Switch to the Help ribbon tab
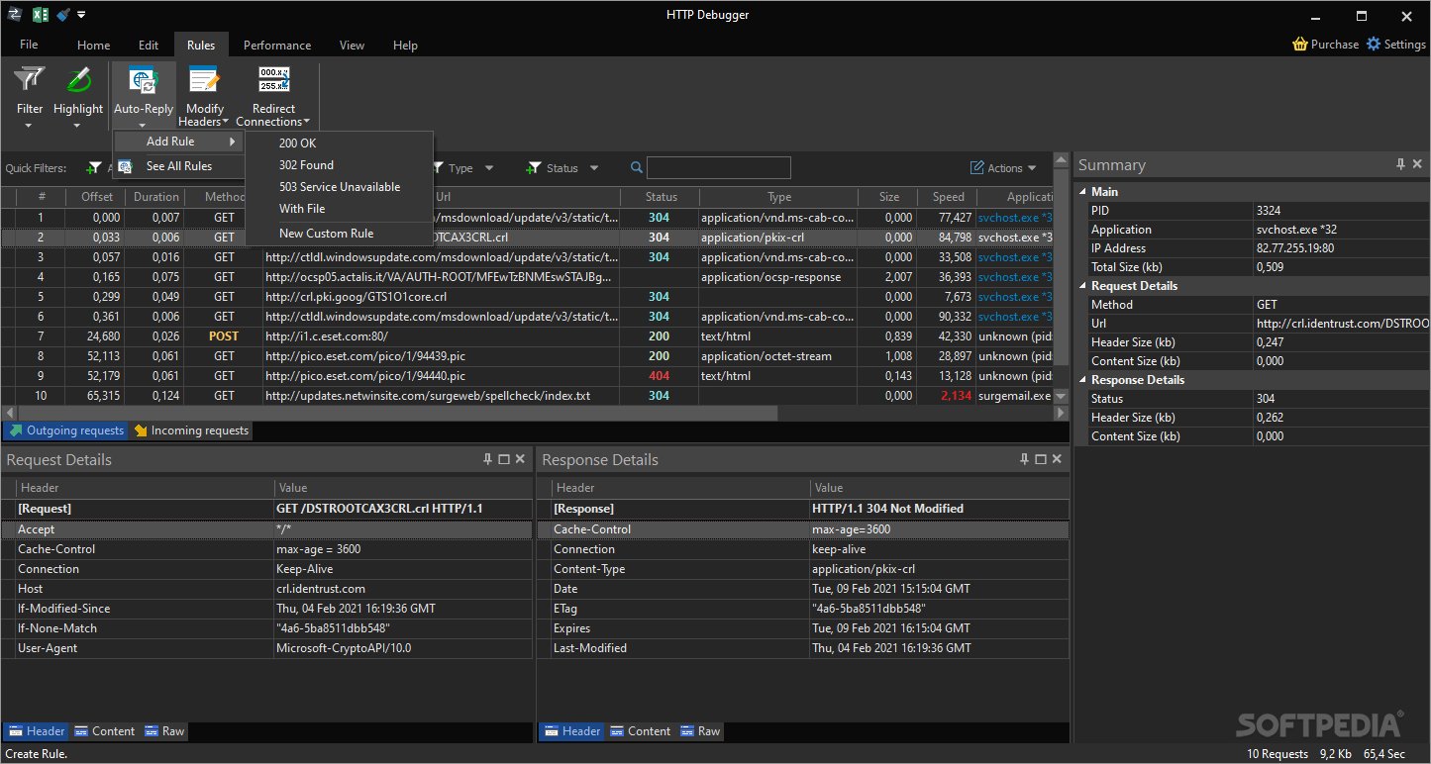1431x764 pixels. pyautogui.click(x=405, y=46)
